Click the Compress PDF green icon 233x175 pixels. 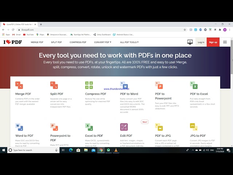89,85
